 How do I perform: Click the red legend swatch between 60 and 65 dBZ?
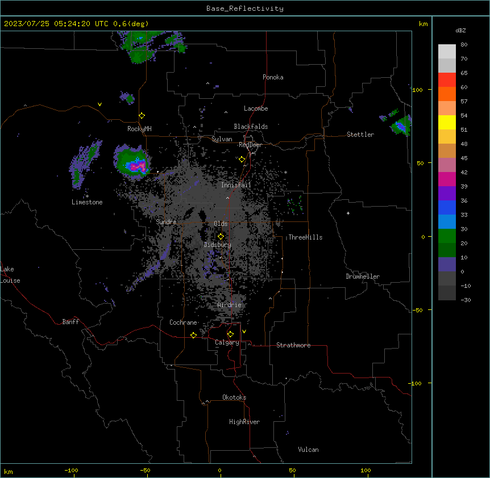coord(447,80)
